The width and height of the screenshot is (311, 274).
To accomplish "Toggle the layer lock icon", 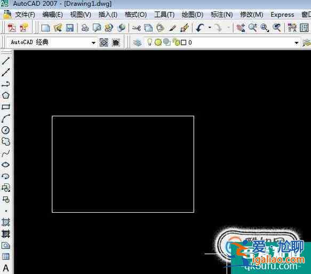I will [176, 42].
